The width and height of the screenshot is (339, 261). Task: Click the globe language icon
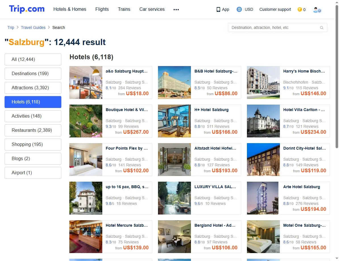239,9
